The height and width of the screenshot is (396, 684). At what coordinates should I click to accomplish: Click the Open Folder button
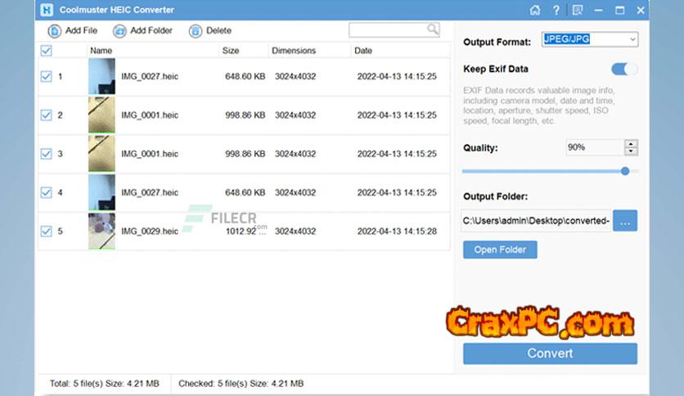point(500,250)
